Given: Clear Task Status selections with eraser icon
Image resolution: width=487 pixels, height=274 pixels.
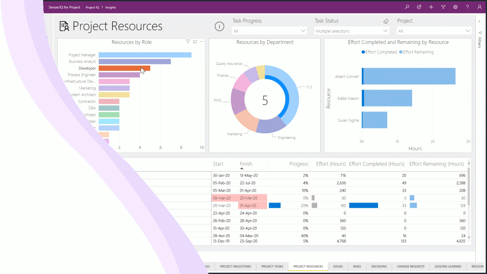Looking at the screenshot, I should pyautogui.click(x=386, y=21).
